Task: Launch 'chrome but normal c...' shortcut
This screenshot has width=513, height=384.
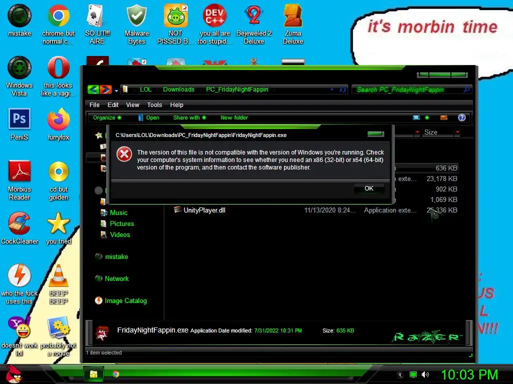Action: pos(58,23)
